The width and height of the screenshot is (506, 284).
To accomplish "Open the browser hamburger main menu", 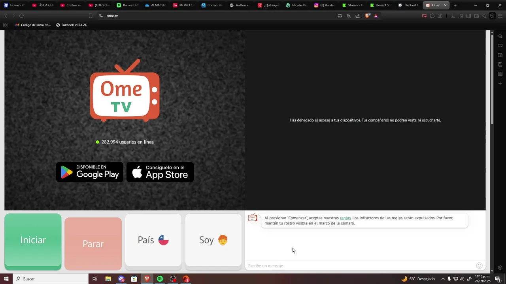I will pyautogui.click(x=500, y=16).
